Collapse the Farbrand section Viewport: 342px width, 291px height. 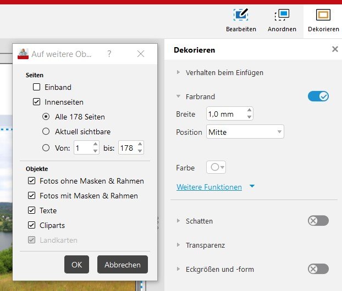click(x=178, y=96)
